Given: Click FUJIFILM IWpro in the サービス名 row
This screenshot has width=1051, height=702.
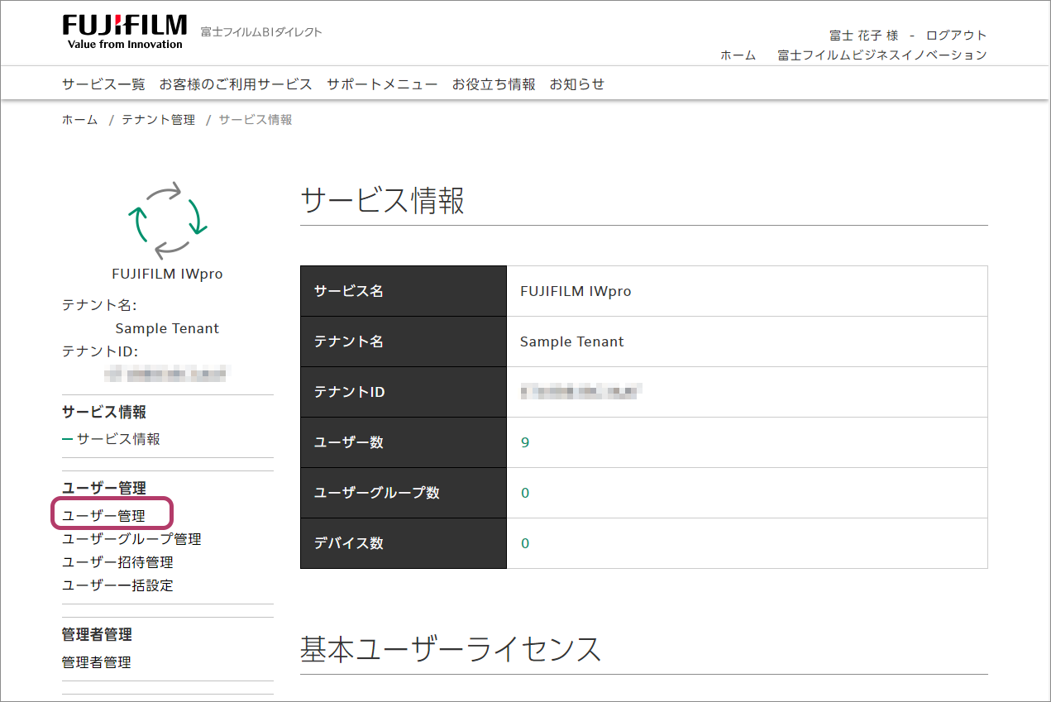Looking at the screenshot, I should (x=576, y=291).
